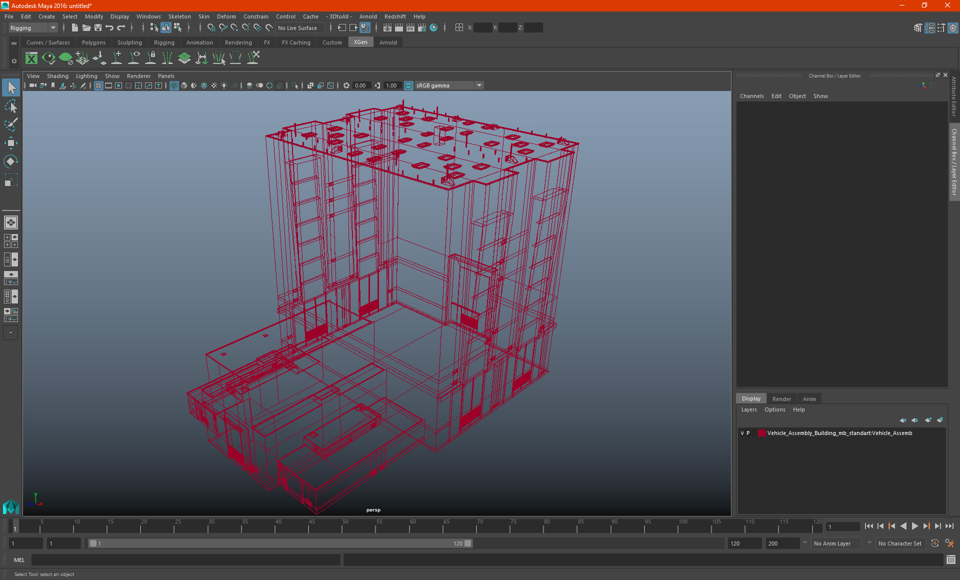
Task: Click the range slider end handle at 120
Action: tap(468, 543)
